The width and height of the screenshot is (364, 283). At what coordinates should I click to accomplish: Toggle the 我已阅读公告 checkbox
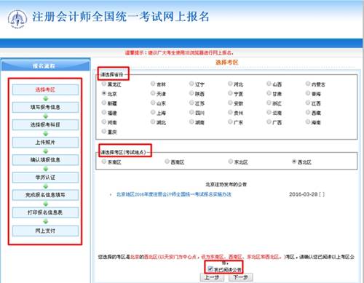[x=210, y=268]
